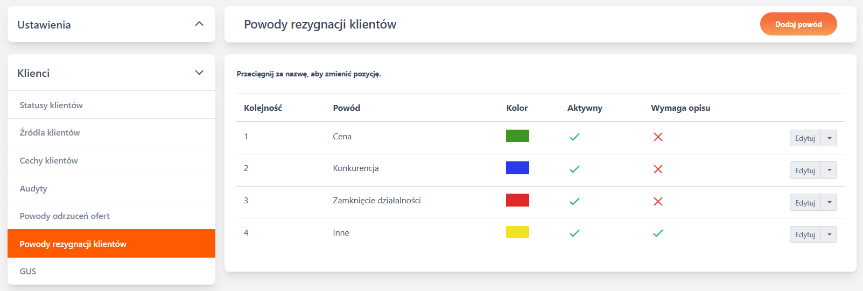
Task: Select Powody odrzuceń ofert in the sidebar
Action: click(x=65, y=216)
